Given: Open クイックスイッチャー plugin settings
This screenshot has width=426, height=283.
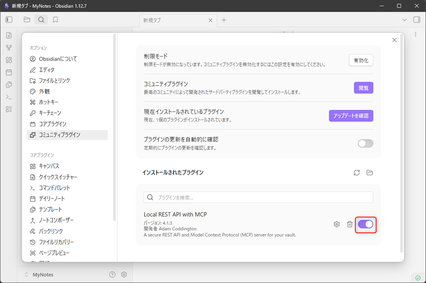Looking at the screenshot, I should [67, 177].
